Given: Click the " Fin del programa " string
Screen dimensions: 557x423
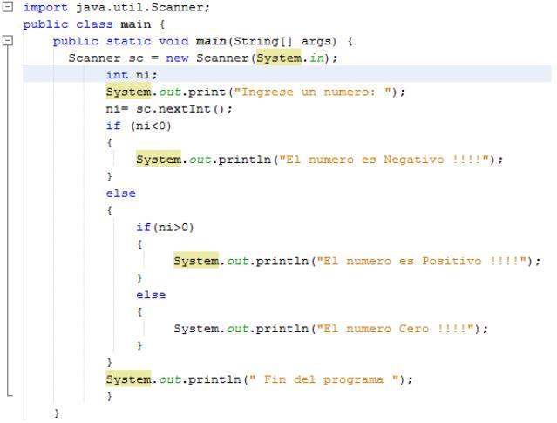Looking at the screenshot, I should (x=324, y=379).
